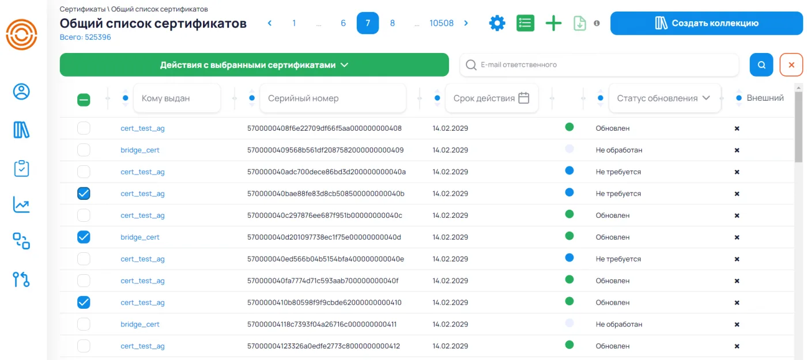Open bridge_cert link in row 0409

(140, 150)
